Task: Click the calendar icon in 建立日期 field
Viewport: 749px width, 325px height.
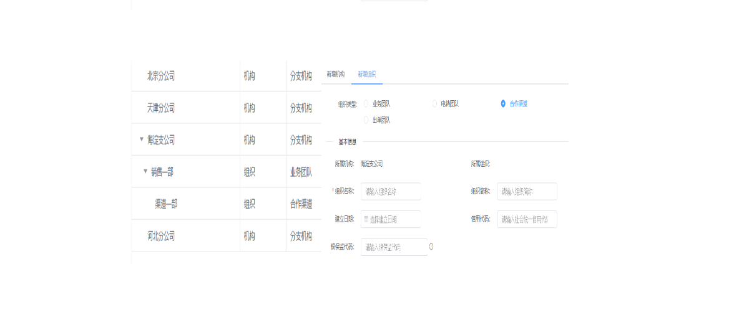Action: (366, 219)
